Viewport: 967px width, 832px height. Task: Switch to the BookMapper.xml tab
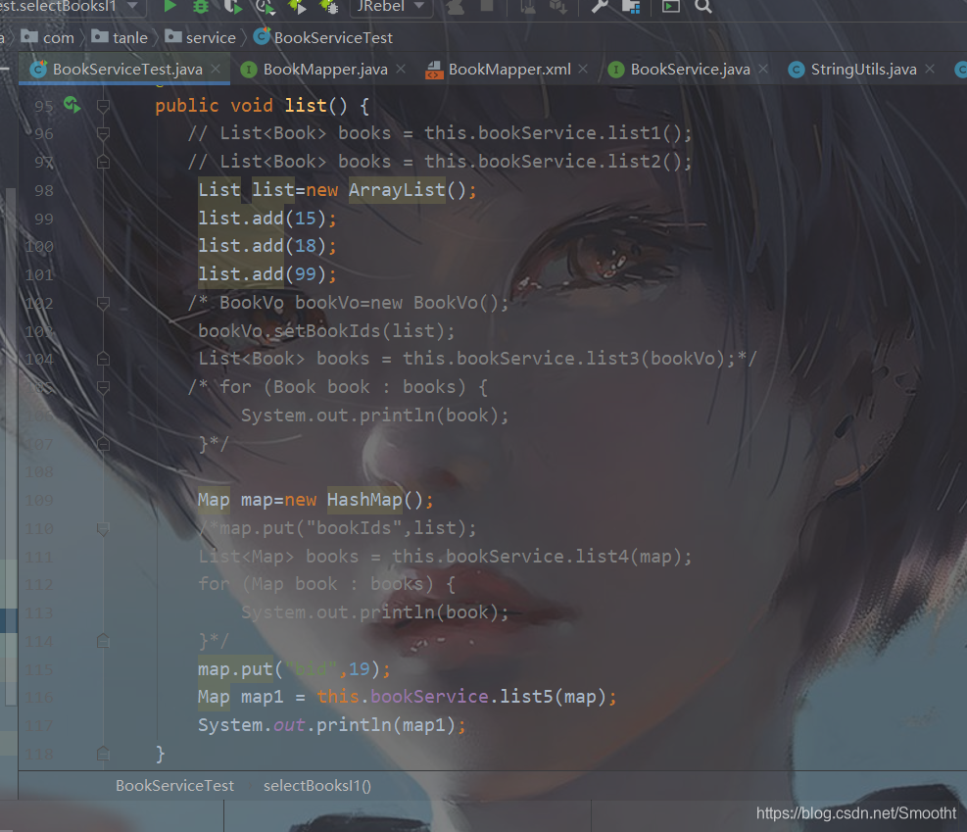tap(507, 69)
